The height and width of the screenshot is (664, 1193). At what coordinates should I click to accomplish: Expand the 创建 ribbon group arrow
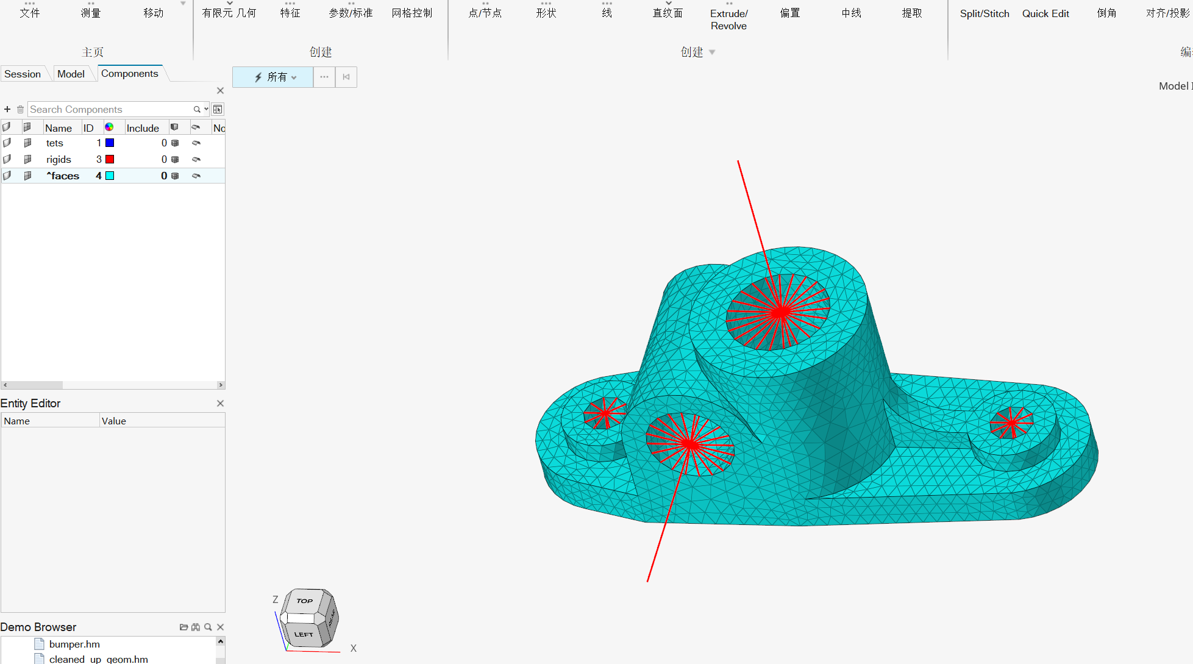712,52
